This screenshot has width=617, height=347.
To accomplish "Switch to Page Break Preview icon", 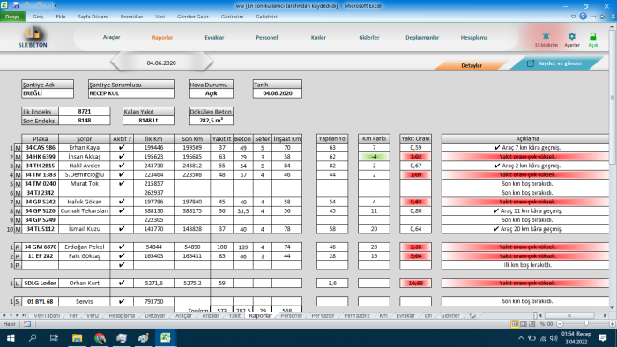I will click(532, 324).
